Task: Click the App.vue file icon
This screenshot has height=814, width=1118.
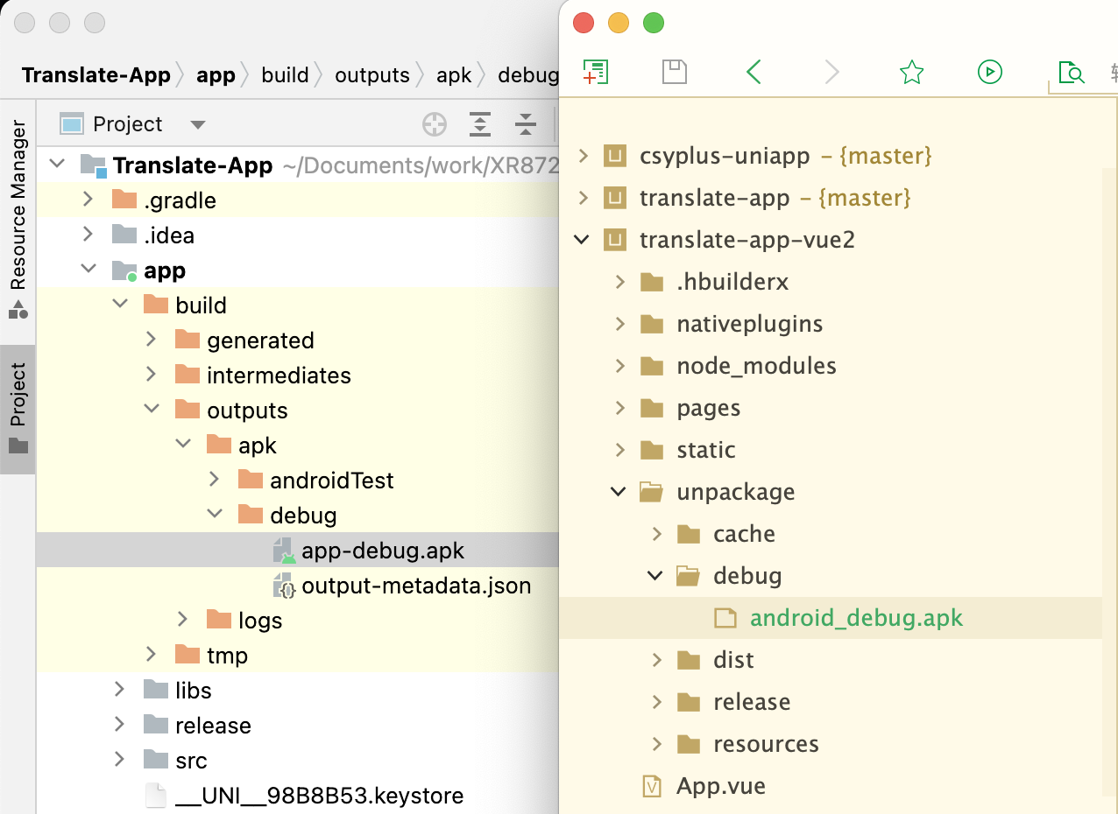Action: coord(652,787)
